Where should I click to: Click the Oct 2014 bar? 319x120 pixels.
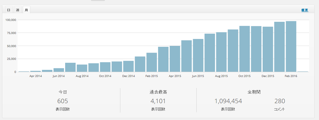coord(105,67)
